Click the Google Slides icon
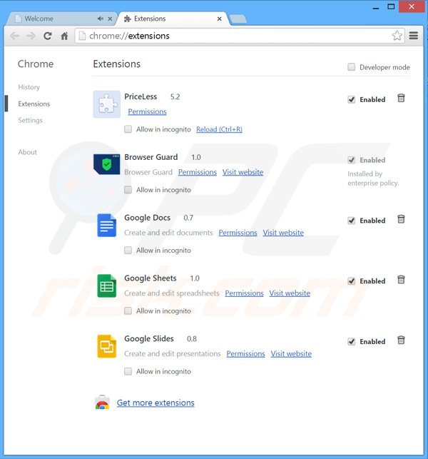The image size is (428, 459). click(107, 346)
